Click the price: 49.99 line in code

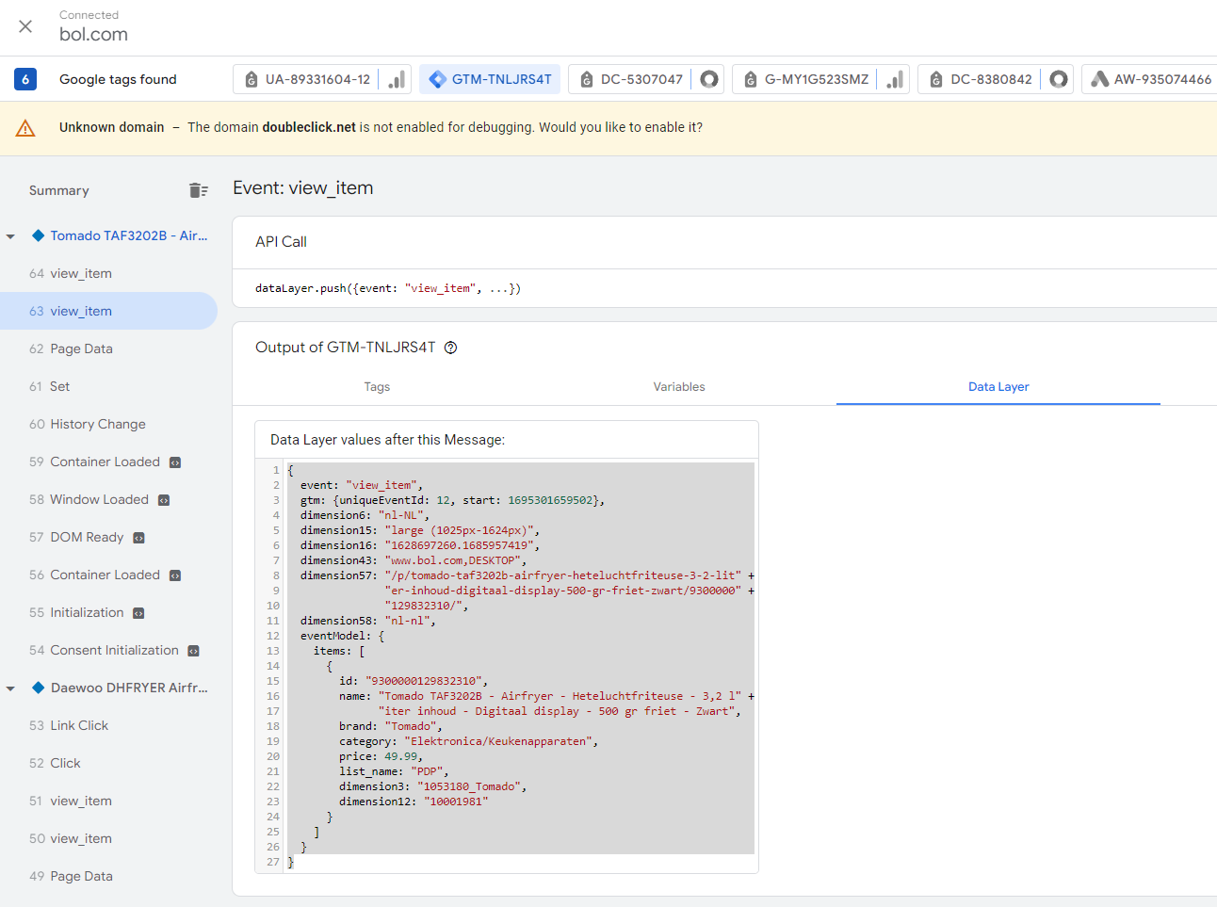pos(381,756)
